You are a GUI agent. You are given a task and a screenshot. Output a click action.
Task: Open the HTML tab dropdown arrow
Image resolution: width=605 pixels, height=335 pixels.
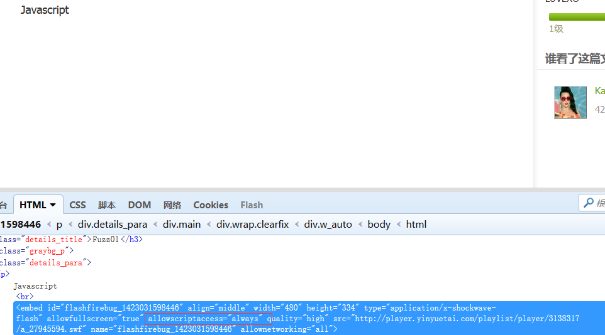click(53, 205)
